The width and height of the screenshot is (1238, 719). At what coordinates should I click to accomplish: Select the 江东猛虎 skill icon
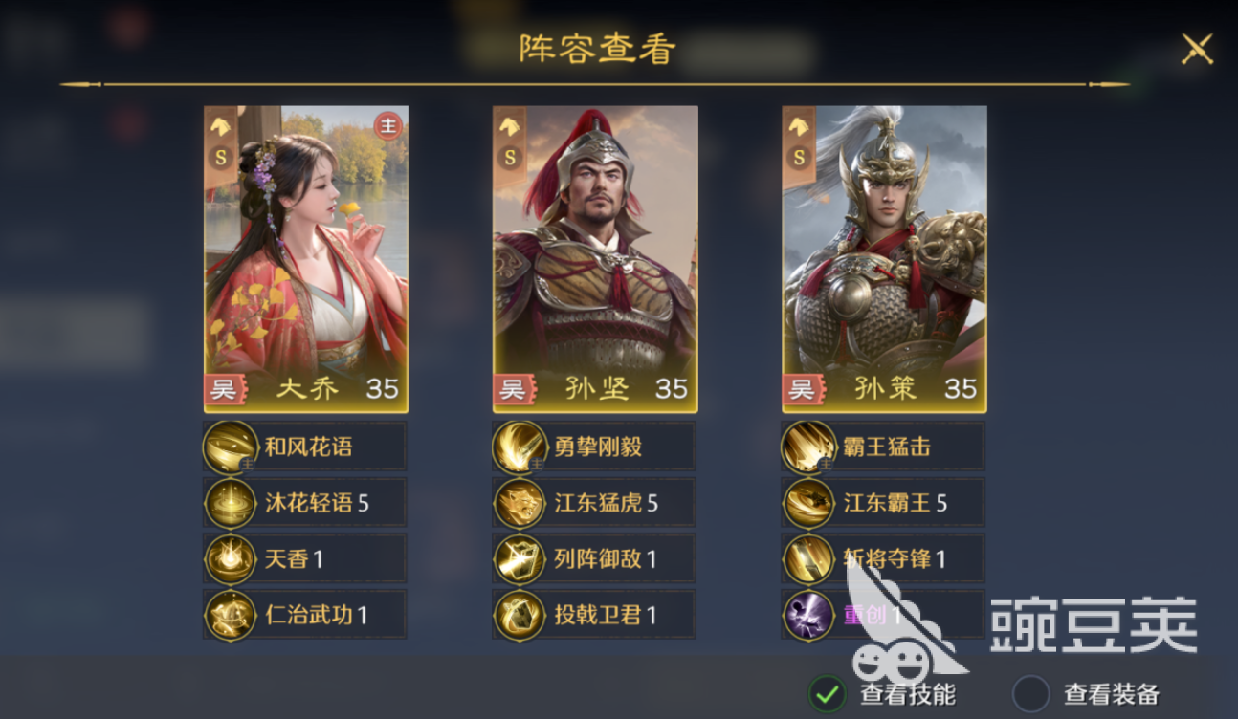coord(520,503)
